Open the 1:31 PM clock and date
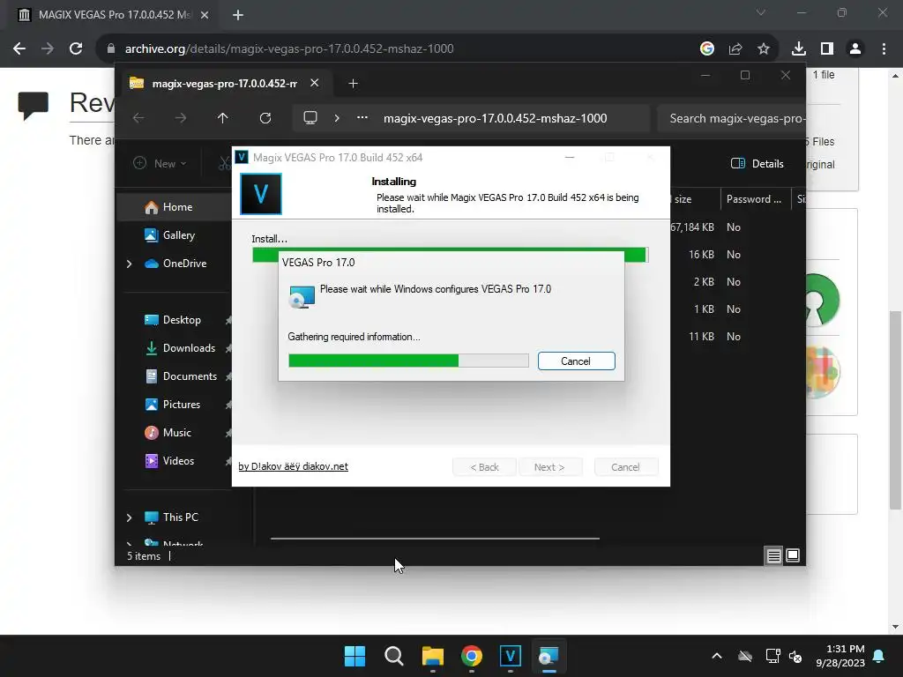Viewport: 903px width, 677px height. coord(840,656)
